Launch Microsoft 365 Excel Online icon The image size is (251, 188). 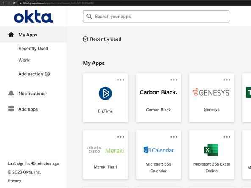211,150
